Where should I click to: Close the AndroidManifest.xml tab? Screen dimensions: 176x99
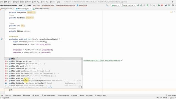(50, 9)
